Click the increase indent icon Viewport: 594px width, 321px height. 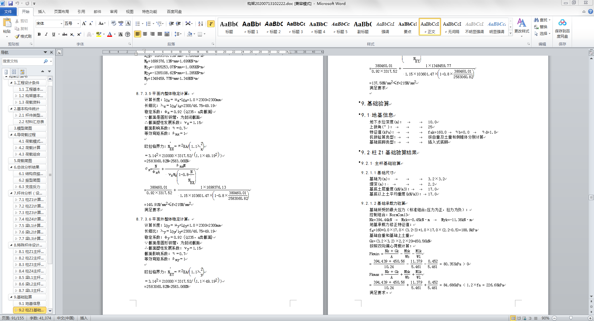coord(178,24)
